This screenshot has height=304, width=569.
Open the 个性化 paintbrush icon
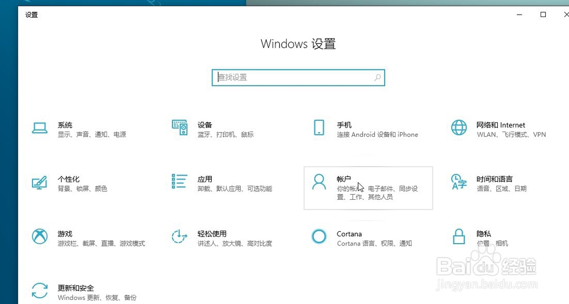tap(40, 182)
